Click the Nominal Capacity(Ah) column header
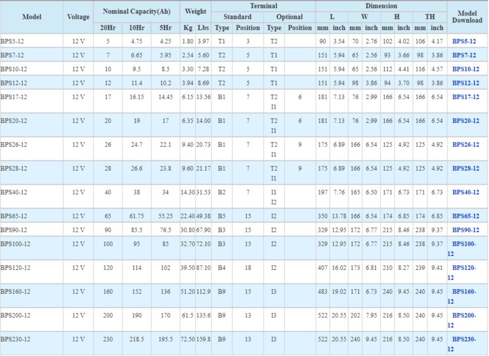The width and height of the screenshot is (489, 356). 136,11
